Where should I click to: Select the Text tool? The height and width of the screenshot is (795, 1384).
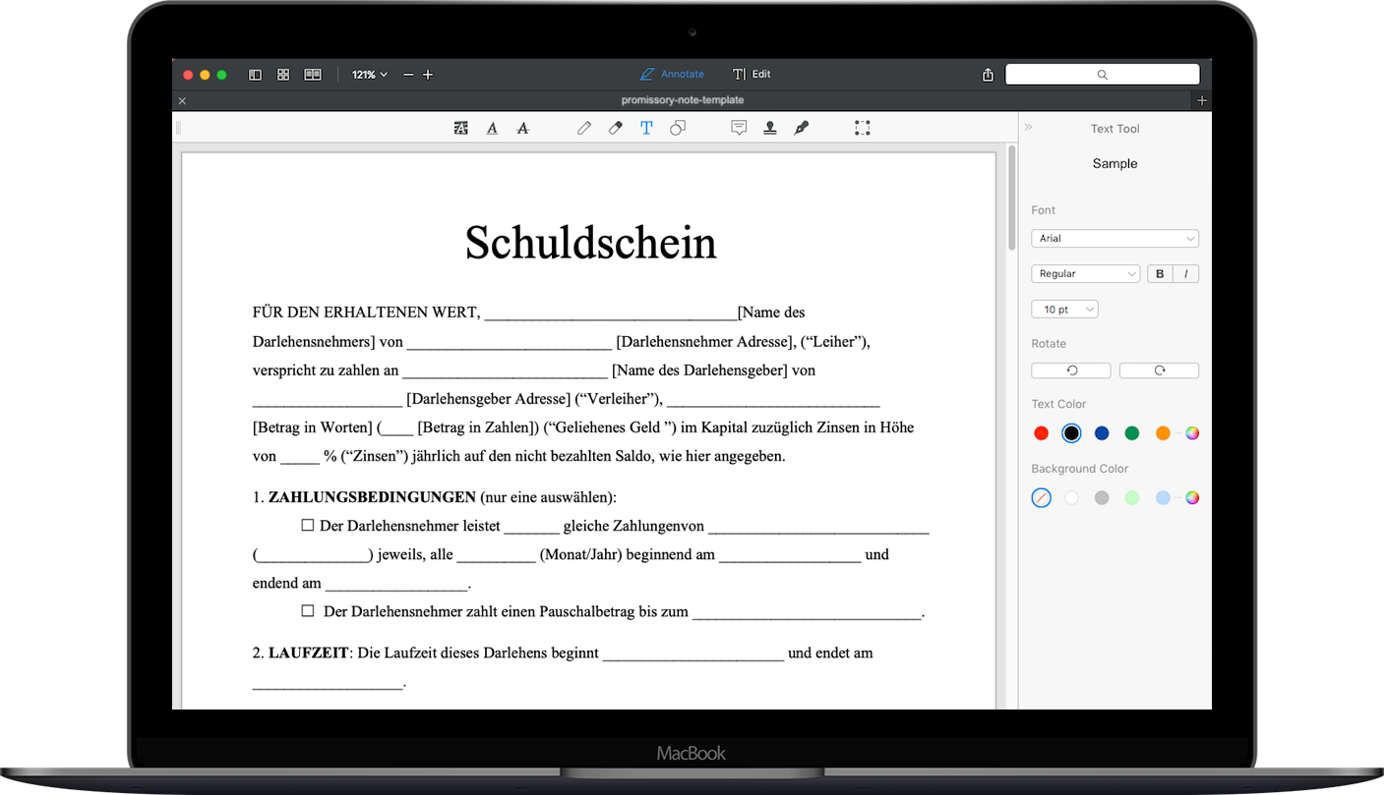tap(646, 128)
